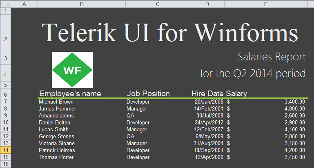Select hire date 31/Aug/2004
The height and width of the screenshot is (168, 314).
coord(209,143)
